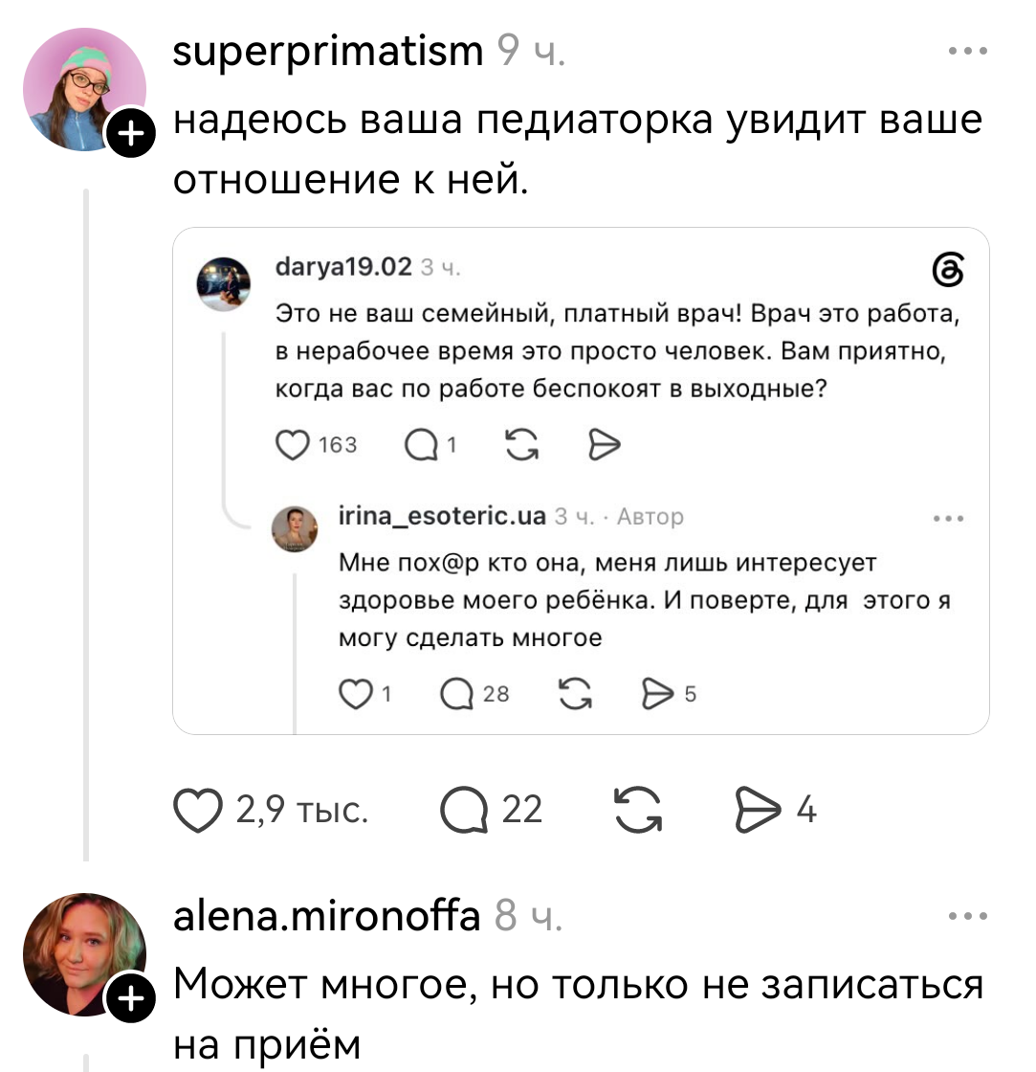
Task: Follow superprimatism via the plus badge
Action: (130, 133)
